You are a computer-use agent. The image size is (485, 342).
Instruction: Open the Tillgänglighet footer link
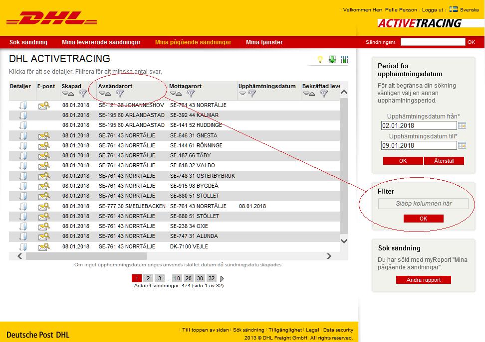pos(285,330)
